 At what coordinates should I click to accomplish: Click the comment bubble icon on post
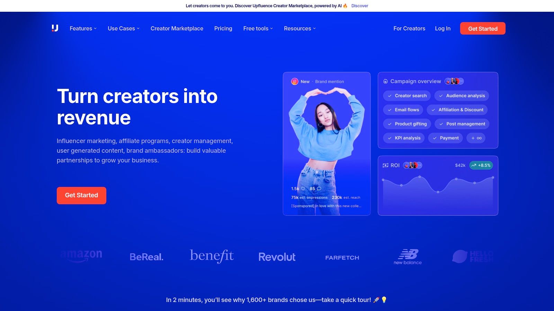coord(319,189)
